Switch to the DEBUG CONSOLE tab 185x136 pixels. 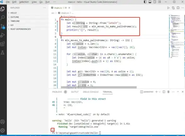(x=91, y=92)
